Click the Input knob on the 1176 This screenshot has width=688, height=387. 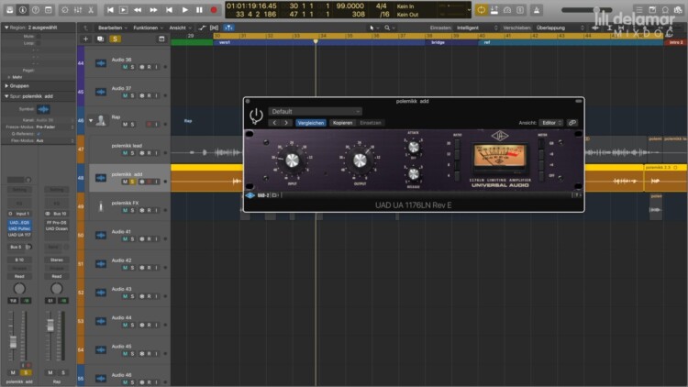[x=293, y=160]
